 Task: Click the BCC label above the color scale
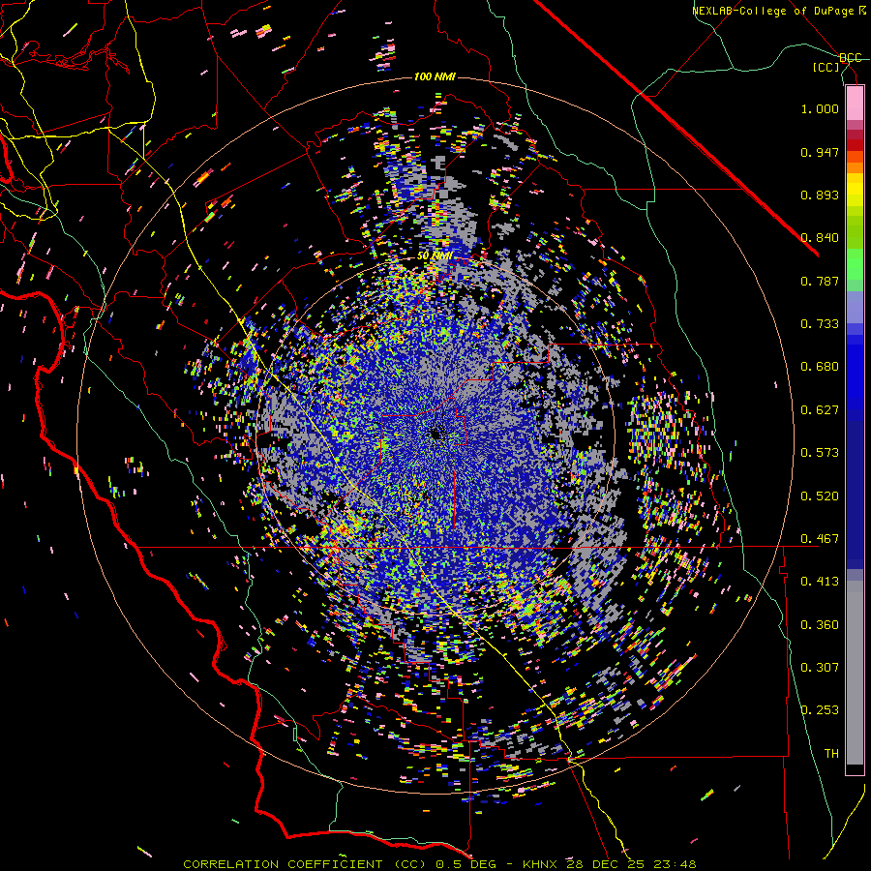pos(850,58)
